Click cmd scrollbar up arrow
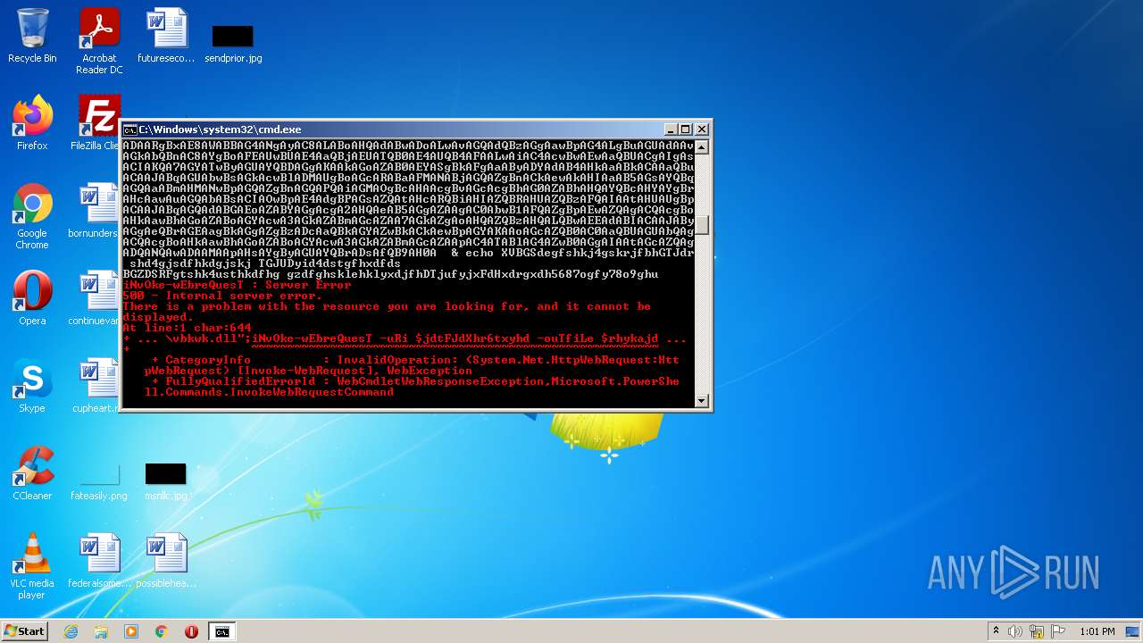The image size is (1143, 643). pos(702,146)
